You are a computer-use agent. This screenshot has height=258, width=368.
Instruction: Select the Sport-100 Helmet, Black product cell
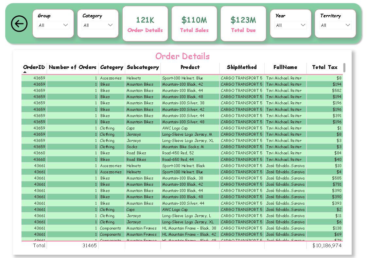coord(183,166)
